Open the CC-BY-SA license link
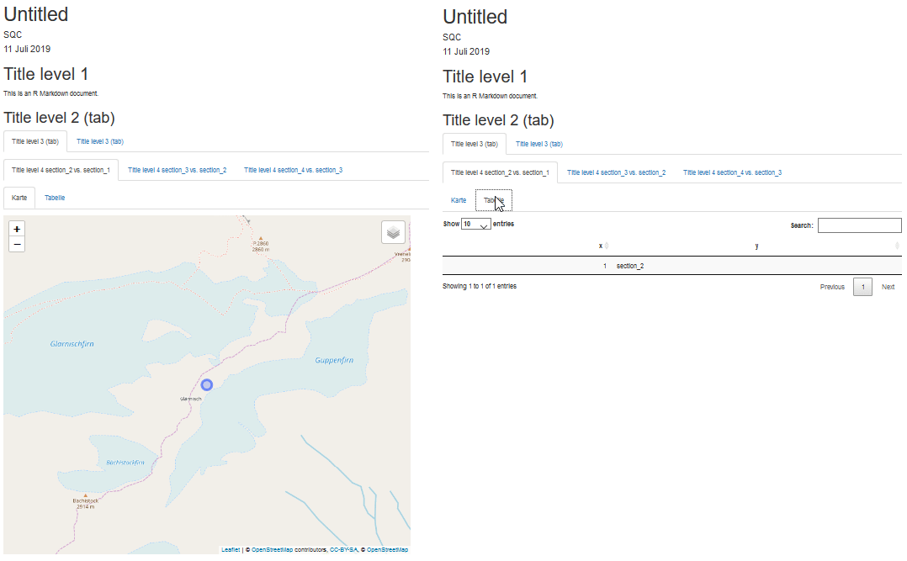 tap(343, 550)
